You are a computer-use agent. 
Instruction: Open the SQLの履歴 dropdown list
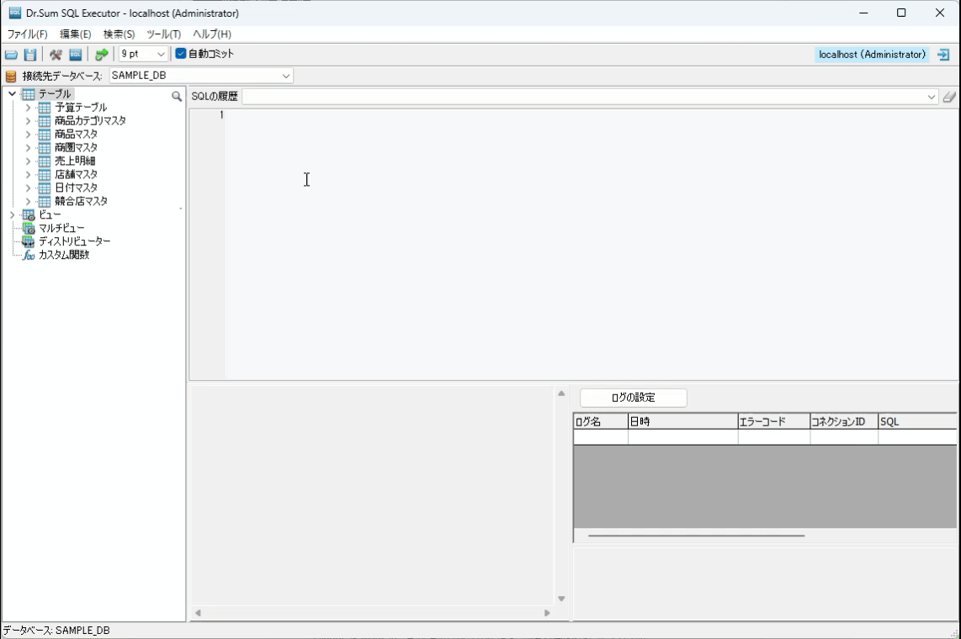pyautogui.click(x=932, y=97)
